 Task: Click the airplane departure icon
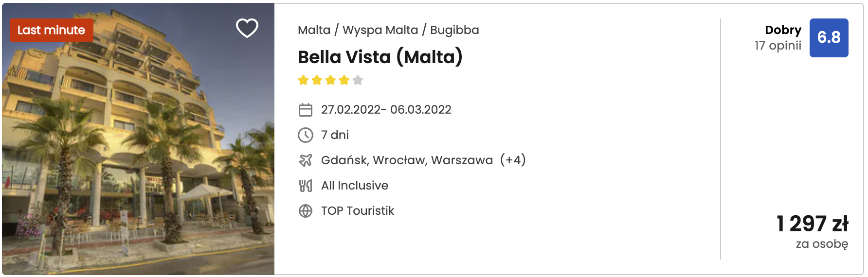(x=306, y=160)
